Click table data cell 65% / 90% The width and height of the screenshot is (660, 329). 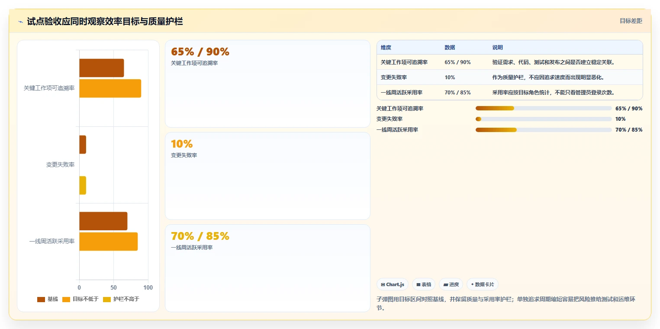point(457,62)
